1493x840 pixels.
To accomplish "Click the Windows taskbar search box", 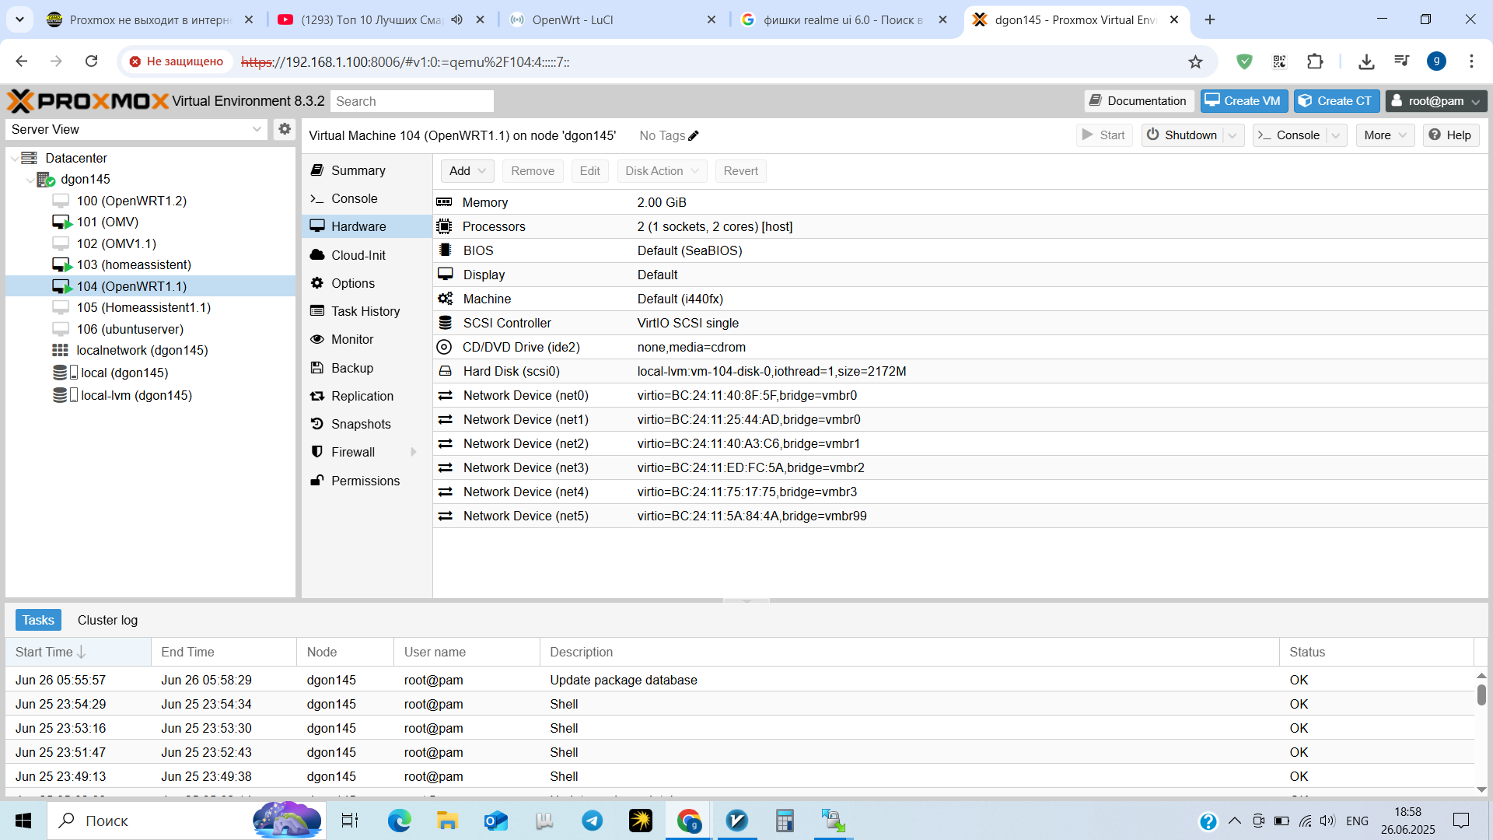I will (187, 821).
